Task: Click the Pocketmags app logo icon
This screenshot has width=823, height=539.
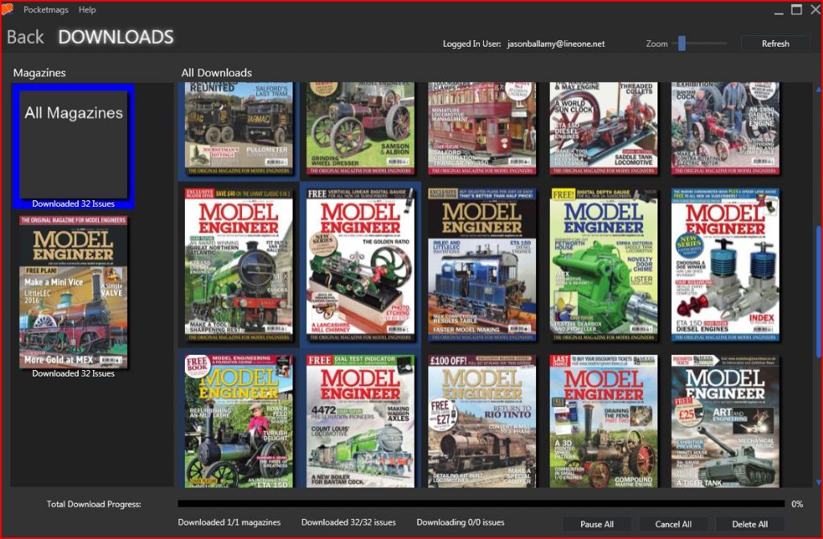Action: 6,9
